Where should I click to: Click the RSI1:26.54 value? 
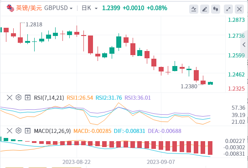point(80,98)
